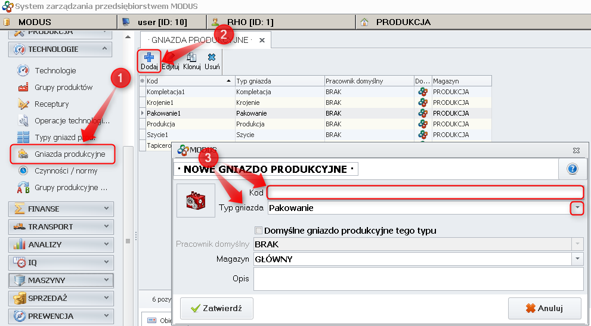The height and width of the screenshot is (326, 591).
Task: Expand the SPRZEDAŻ sidebar section
Action: coord(61,298)
